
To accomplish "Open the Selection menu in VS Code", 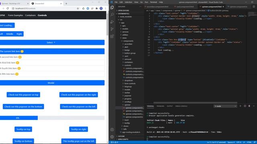I will click(128, 2).
